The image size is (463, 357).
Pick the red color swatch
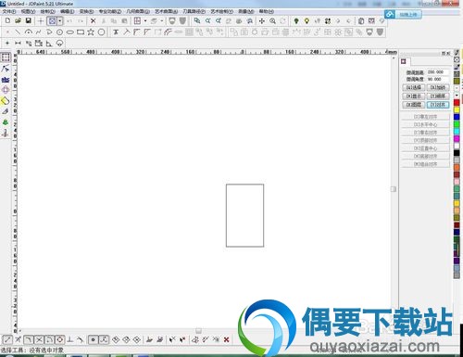(x=457, y=102)
